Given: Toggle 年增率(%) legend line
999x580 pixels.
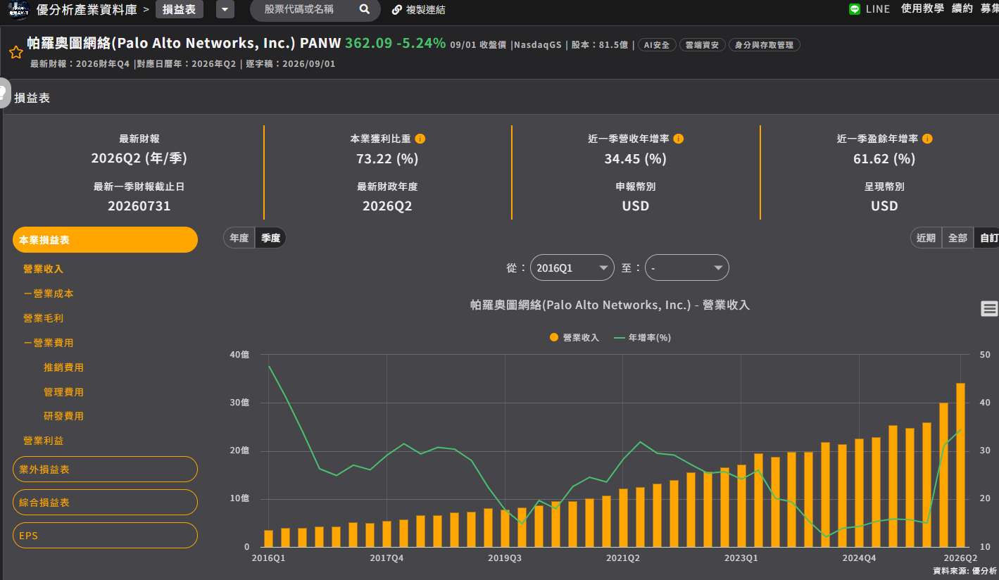Looking at the screenshot, I should tap(643, 338).
